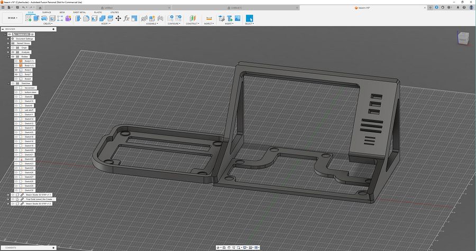Switch to the Plastic tab
The image size is (476, 251).
coord(98,13)
